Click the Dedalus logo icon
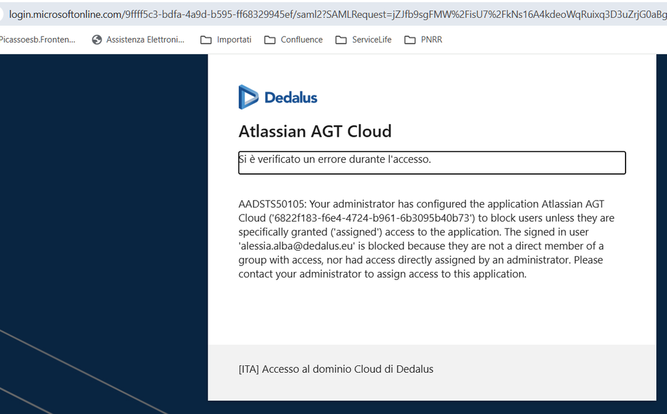The height and width of the screenshot is (414, 667). pyautogui.click(x=248, y=97)
